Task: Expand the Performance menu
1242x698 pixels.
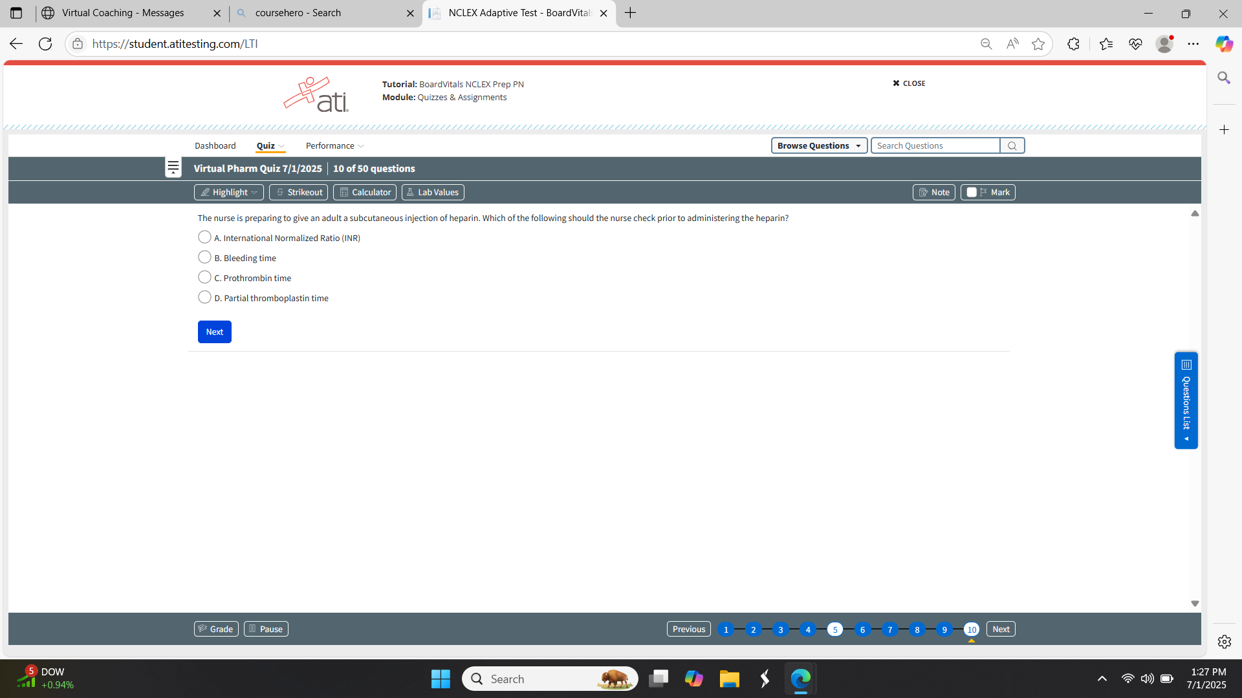Action: coord(334,145)
